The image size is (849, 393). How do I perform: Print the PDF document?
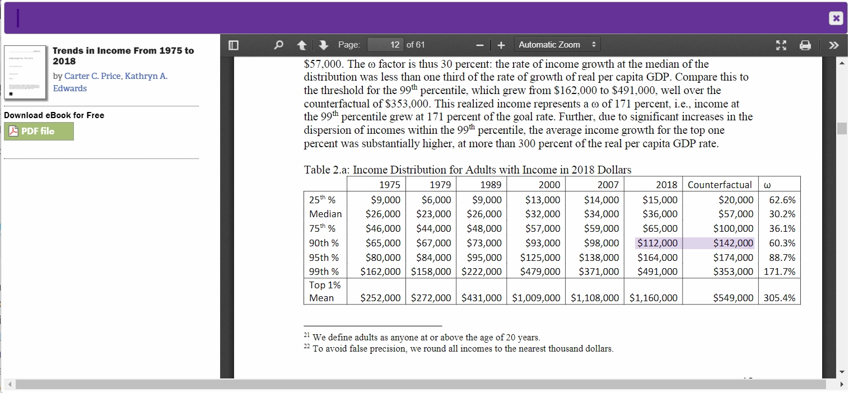(805, 45)
